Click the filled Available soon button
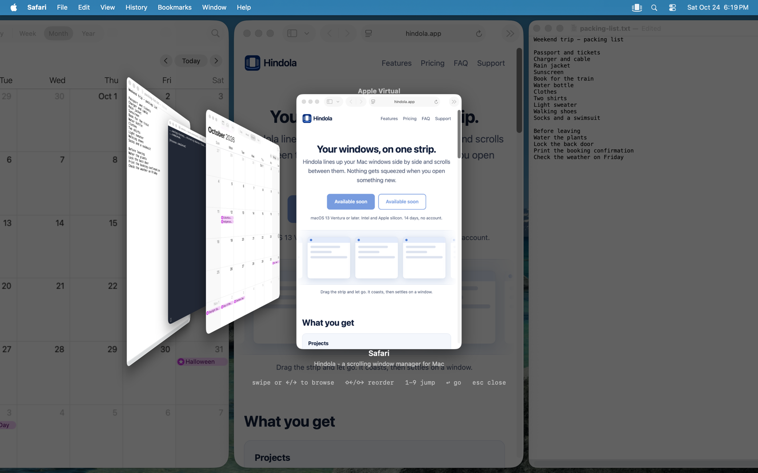Screen dimensions: 758x473 click(351, 201)
